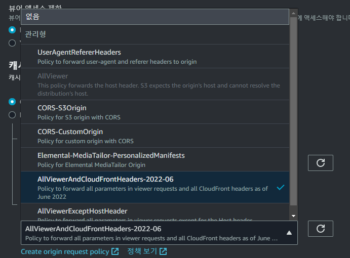350x258 pixels.
Task: Select the 없음 option in dropdown
Action: (155, 17)
